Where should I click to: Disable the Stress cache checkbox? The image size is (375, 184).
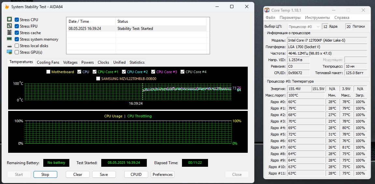(x=17, y=33)
